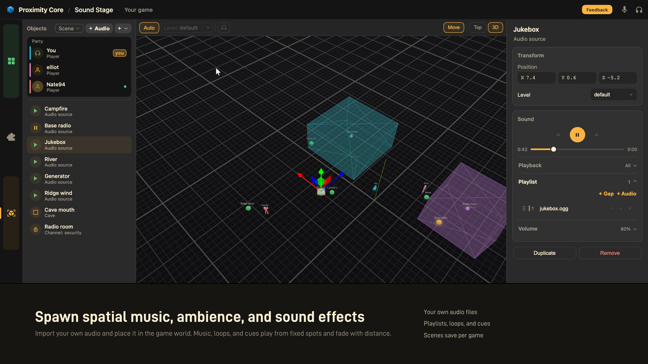
Task: Click the Proximity Core cube logo
Action: point(10,10)
